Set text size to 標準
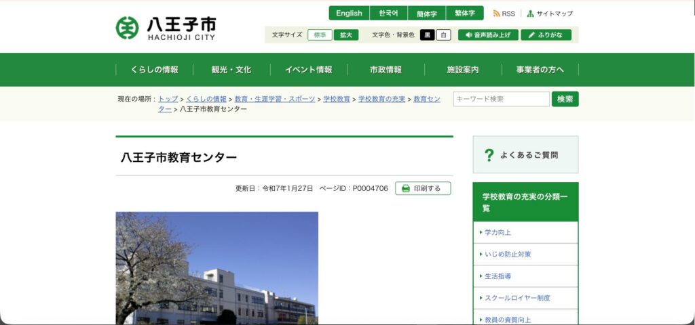The height and width of the screenshot is (325, 695). tap(320, 35)
